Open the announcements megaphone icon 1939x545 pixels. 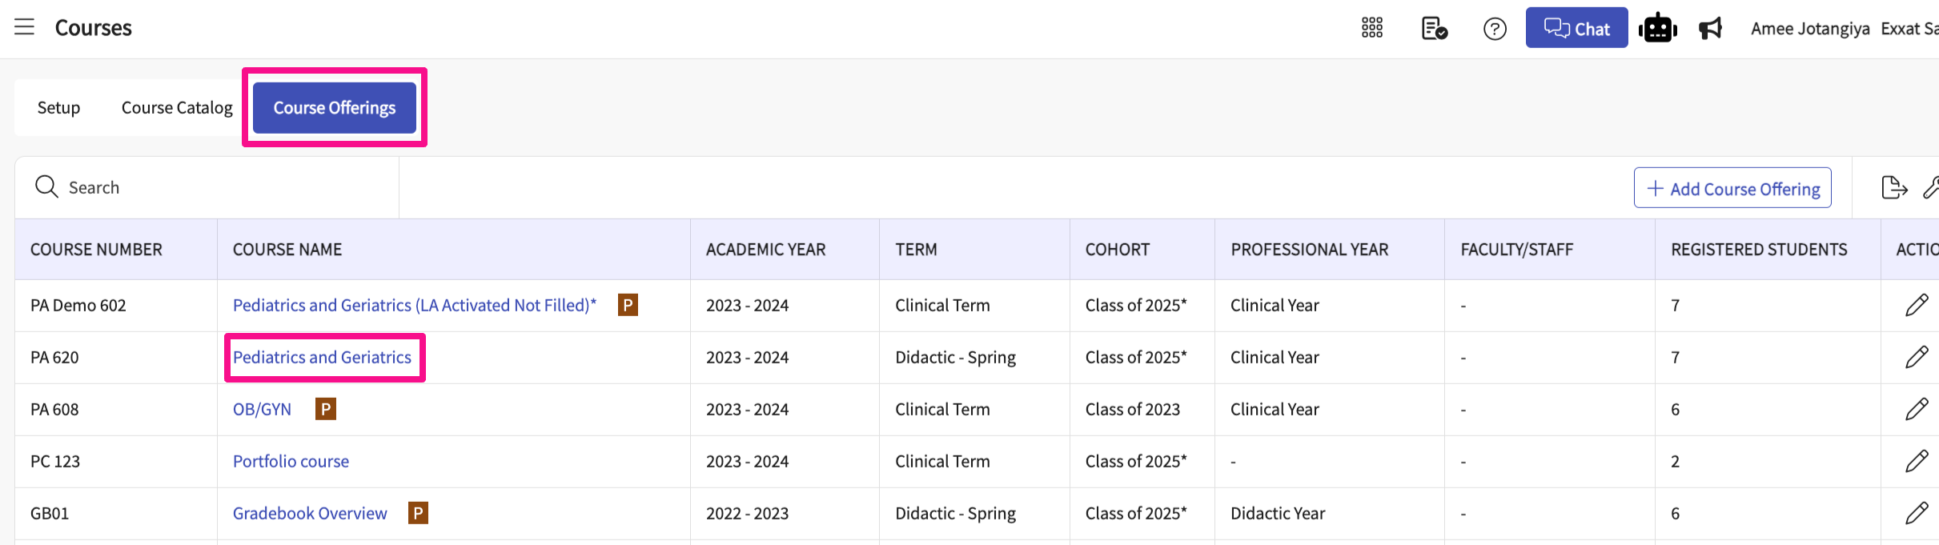[1710, 29]
